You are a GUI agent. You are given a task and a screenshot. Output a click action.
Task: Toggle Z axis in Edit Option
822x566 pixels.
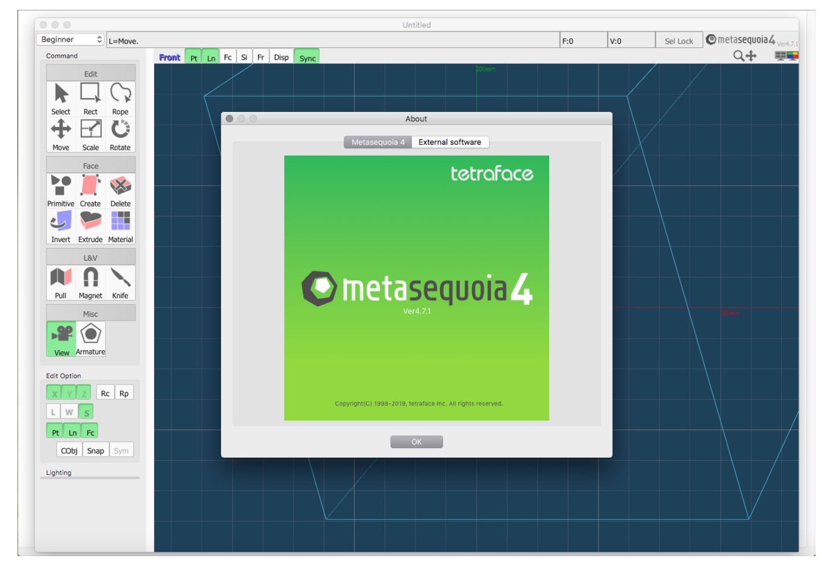[84, 393]
